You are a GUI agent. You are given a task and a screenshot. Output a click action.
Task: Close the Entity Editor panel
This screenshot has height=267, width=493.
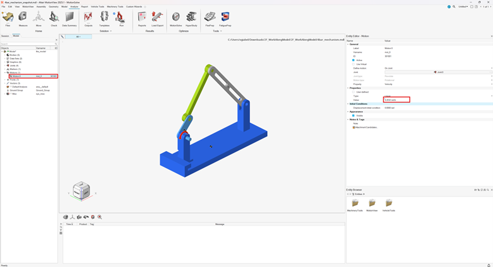tap(492, 37)
